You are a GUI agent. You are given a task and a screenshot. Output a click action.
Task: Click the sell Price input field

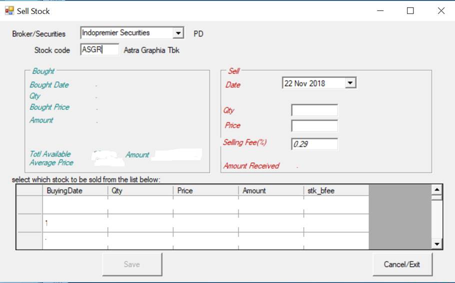click(x=314, y=125)
